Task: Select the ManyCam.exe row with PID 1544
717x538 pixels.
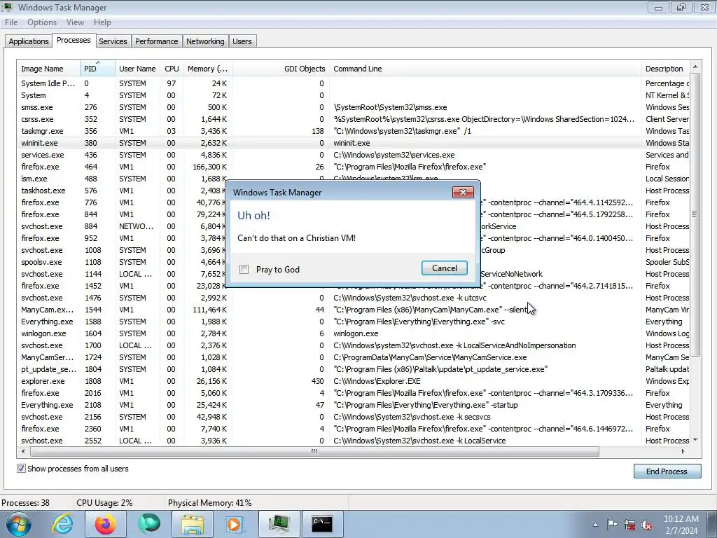Action: pos(353,310)
